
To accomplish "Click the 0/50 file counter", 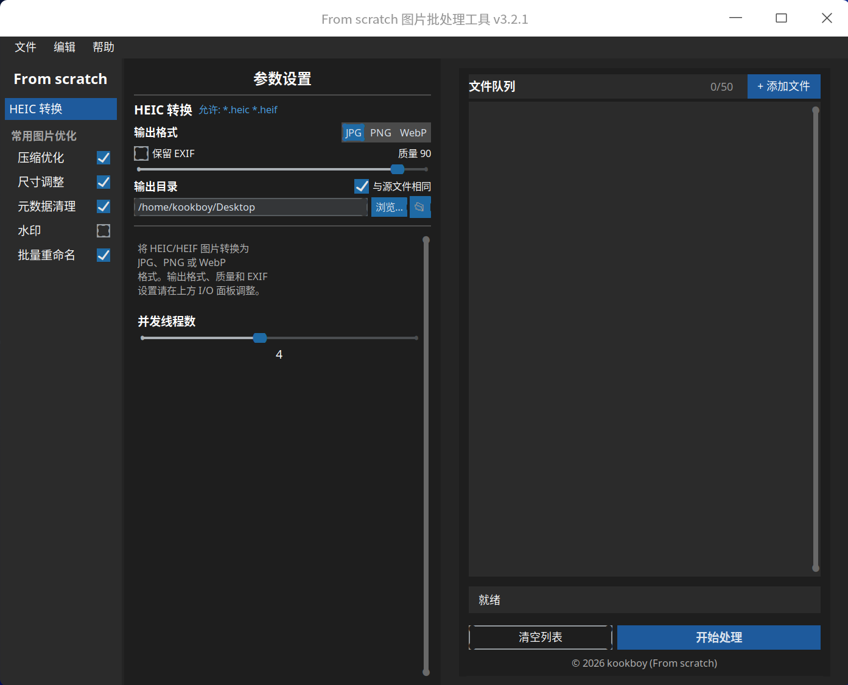I will (721, 87).
